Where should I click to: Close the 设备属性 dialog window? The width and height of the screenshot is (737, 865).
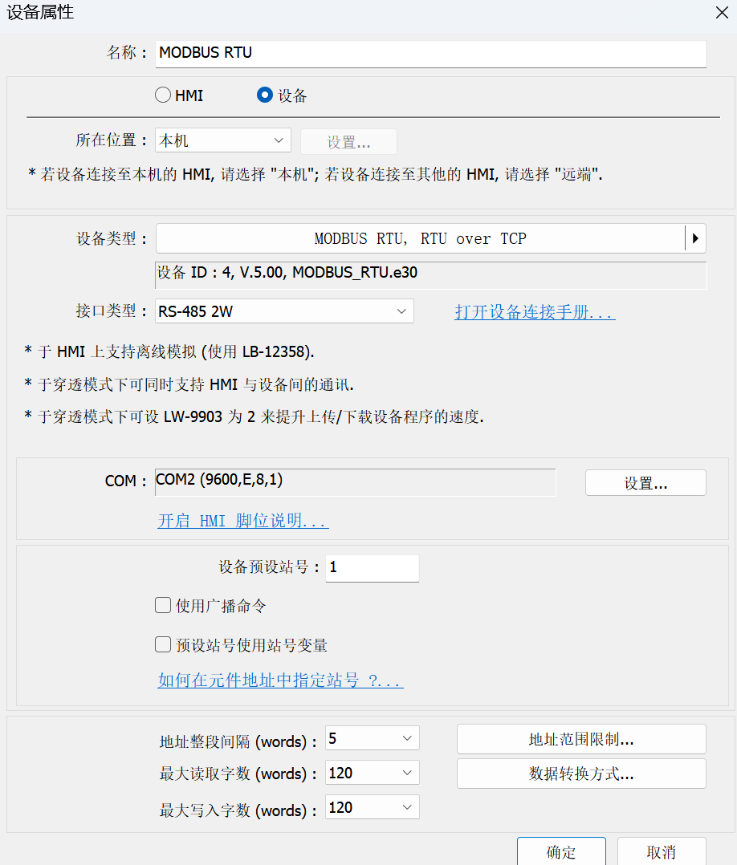[719, 12]
